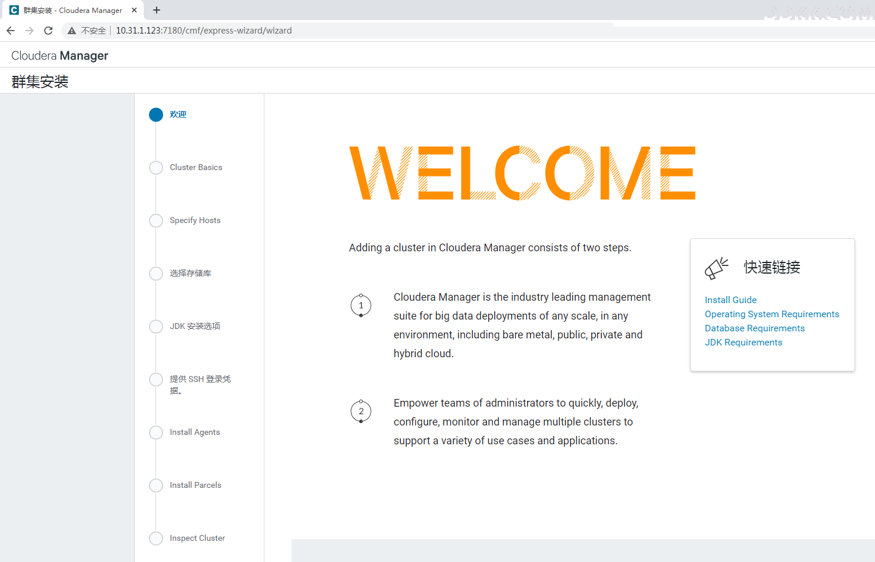Select the Specify Hosts step circle
Screen dimensions: 875x562
(156, 221)
